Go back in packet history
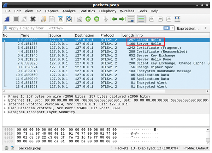The height and width of the screenshot is (153, 212). [88, 19]
